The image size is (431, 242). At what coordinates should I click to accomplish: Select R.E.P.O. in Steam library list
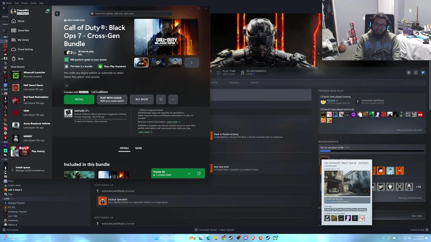[11, 207]
